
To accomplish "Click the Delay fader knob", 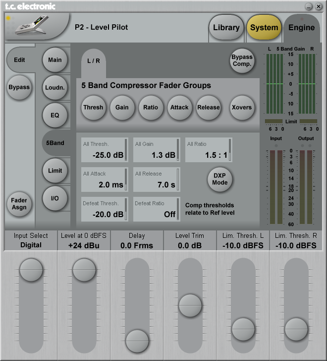I will click(x=137, y=341).
